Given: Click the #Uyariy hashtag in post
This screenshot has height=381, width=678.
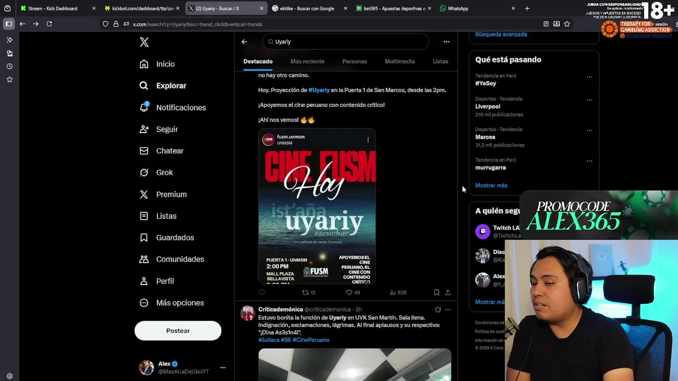Looking at the screenshot, I should click(x=319, y=90).
